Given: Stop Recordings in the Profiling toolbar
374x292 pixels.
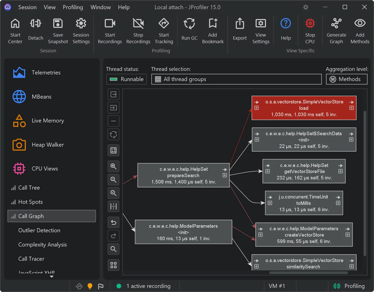Looking at the screenshot, I should click(x=138, y=30).
